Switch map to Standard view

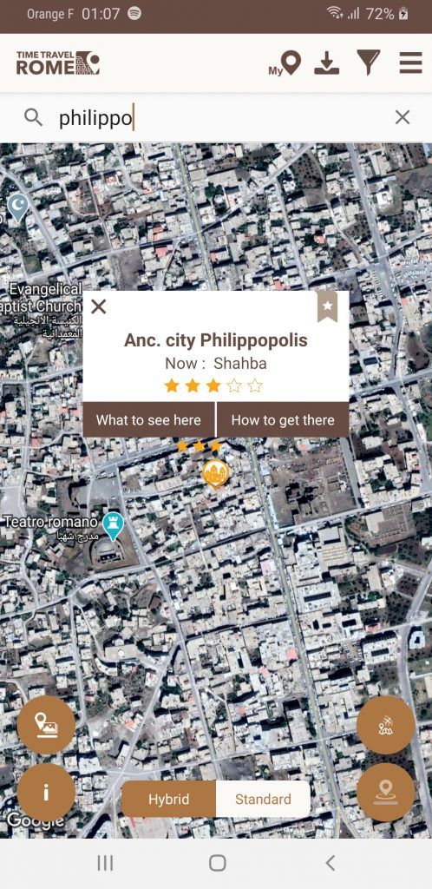click(x=263, y=800)
